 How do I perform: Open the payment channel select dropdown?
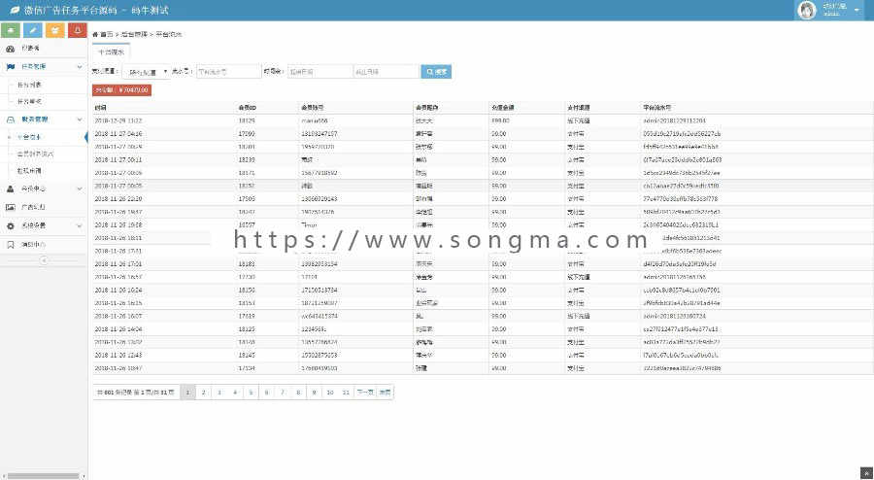click(x=146, y=72)
